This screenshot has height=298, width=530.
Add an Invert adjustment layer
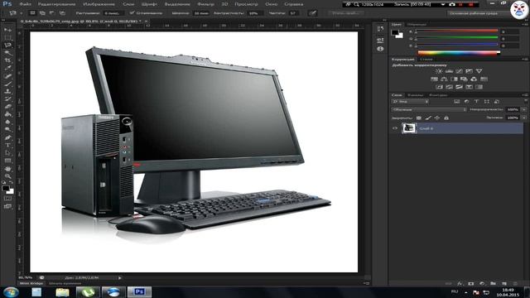tap(439, 87)
